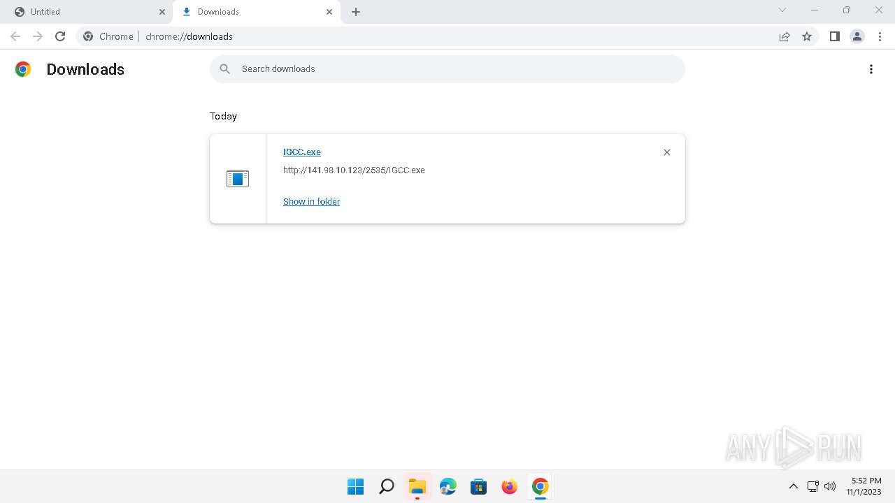Expand the hidden system tray icons
Viewport: 895px width, 503px height.
(793, 486)
